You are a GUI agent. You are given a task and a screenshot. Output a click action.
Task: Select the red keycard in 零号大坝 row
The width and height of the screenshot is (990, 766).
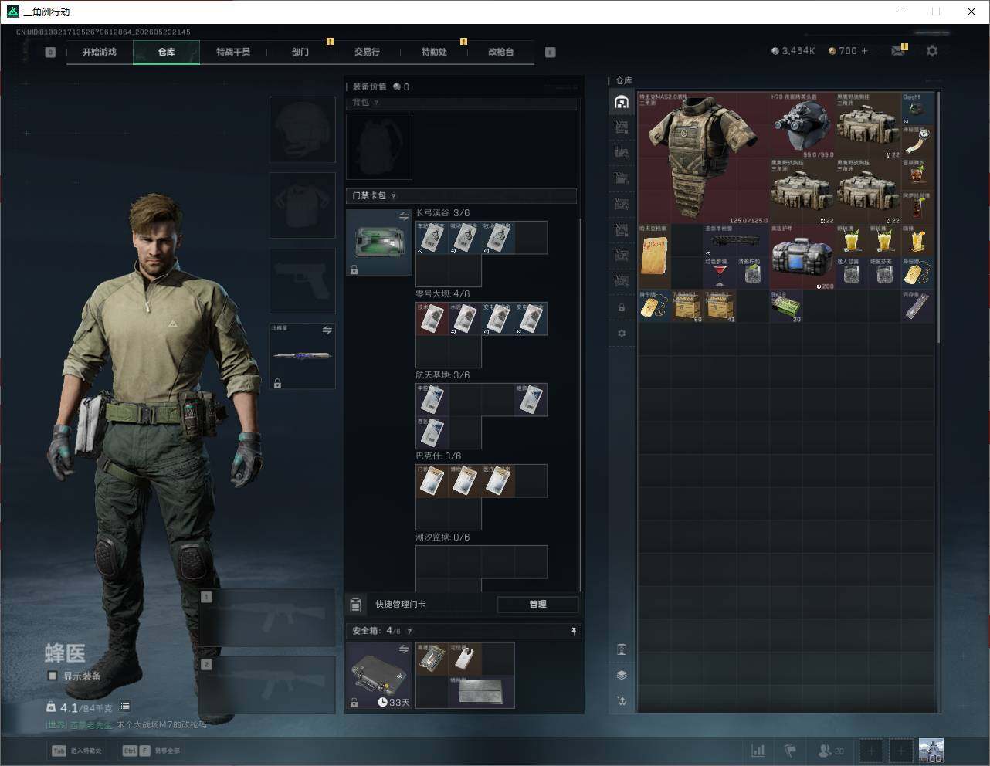[x=432, y=318]
